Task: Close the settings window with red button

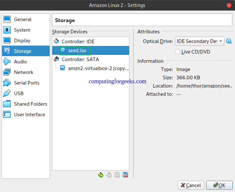Action: (229, 5)
